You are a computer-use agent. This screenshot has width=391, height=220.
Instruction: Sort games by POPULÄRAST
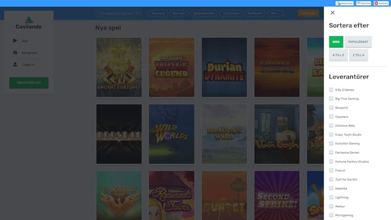[x=358, y=42]
